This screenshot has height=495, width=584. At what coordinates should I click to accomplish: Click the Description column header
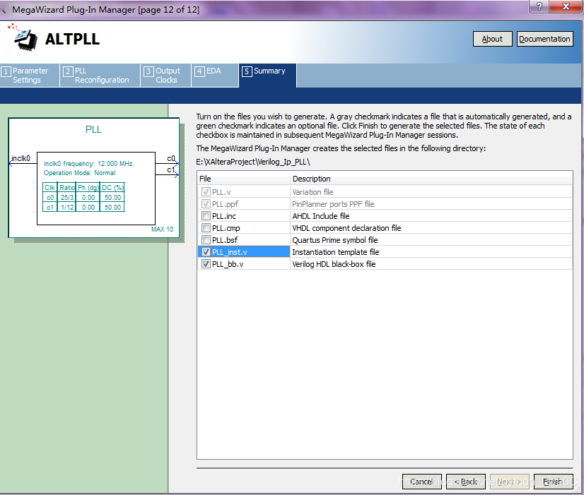[x=431, y=179]
